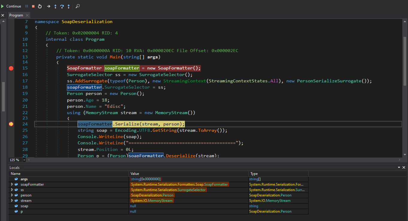Close the Locals panel
Viewport: 408px width, 221px height.
pyautogui.click(x=404, y=168)
